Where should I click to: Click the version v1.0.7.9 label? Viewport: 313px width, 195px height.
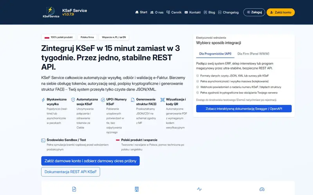[68, 14]
